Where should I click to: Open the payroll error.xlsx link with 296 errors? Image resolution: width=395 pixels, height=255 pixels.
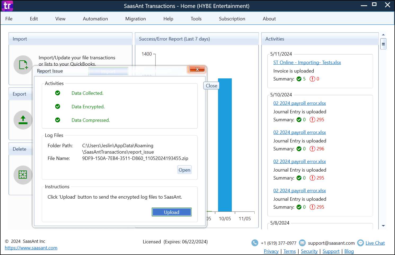(x=300, y=132)
